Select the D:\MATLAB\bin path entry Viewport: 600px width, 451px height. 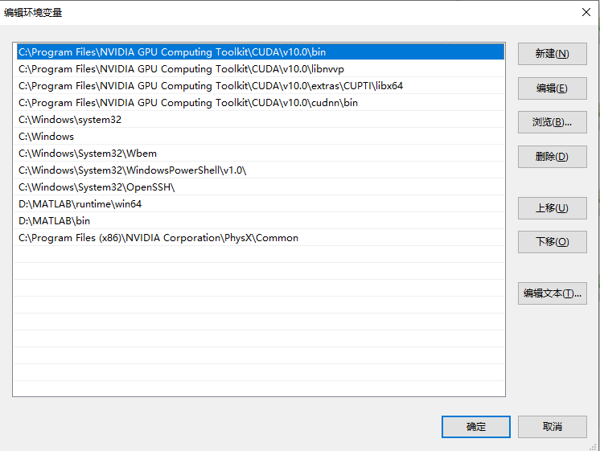pos(261,221)
